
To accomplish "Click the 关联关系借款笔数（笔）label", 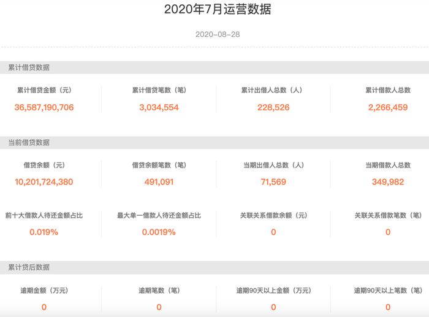I will (x=388, y=216).
